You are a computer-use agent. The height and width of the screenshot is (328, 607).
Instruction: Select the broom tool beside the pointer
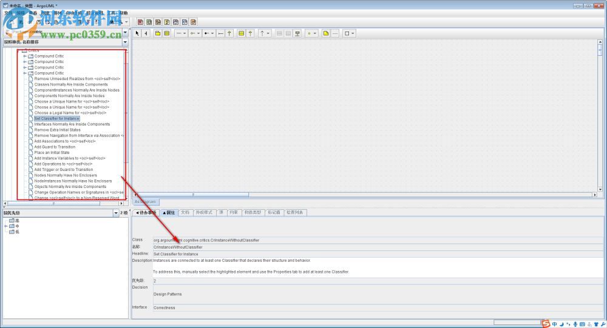[146, 33]
